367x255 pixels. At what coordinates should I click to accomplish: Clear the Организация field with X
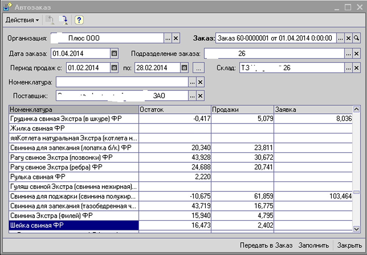tap(176, 38)
